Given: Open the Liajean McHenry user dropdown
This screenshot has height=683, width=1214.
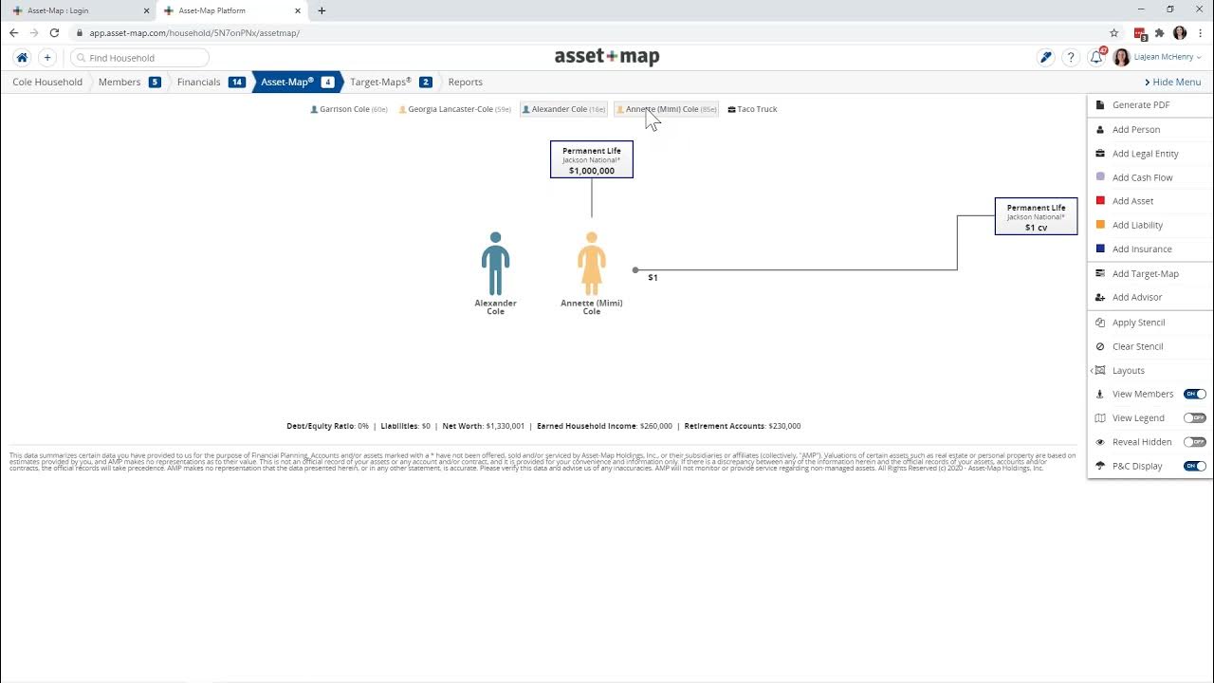Looking at the screenshot, I should point(1168,57).
